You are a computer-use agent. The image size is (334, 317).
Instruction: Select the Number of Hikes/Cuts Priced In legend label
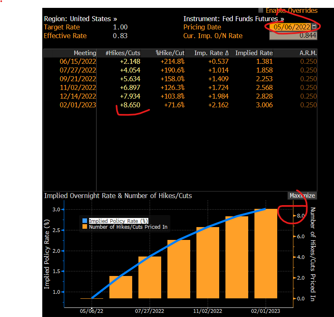[x=128, y=227]
